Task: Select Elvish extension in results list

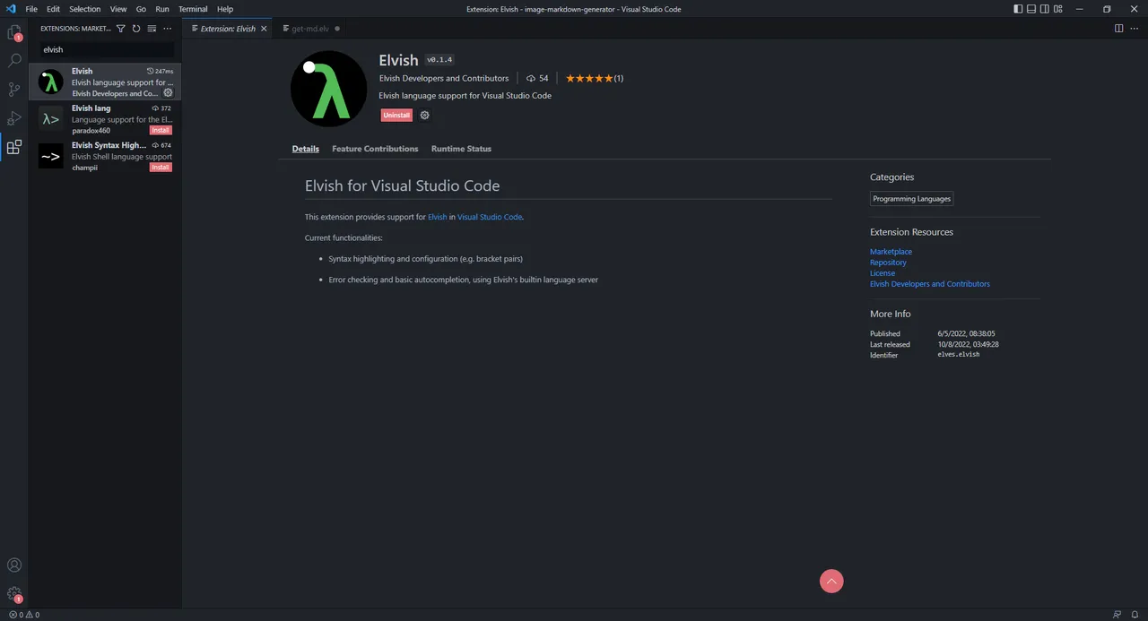Action: (x=106, y=82)
